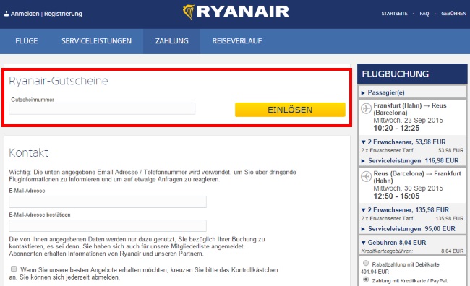Click the user icon beside Anmelden
Viewport: 470px width, 286px height.
7,14
